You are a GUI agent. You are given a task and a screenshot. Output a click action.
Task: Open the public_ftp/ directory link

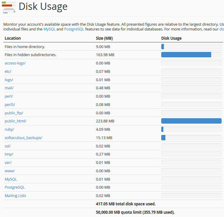(14, 113)
